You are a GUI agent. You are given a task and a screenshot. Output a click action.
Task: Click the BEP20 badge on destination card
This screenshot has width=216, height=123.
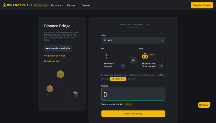(152, 55)
